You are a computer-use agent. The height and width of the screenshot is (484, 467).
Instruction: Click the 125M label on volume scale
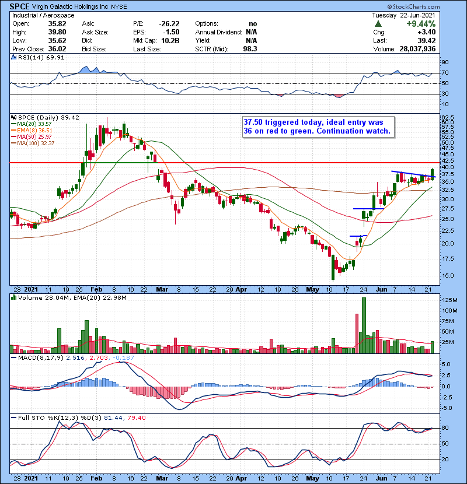[450, 300]
